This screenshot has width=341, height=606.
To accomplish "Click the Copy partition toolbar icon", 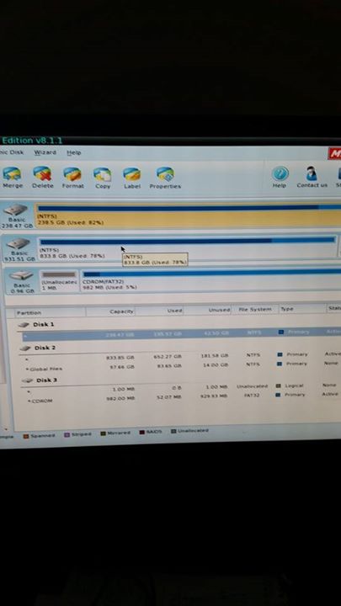I will 103,178.
